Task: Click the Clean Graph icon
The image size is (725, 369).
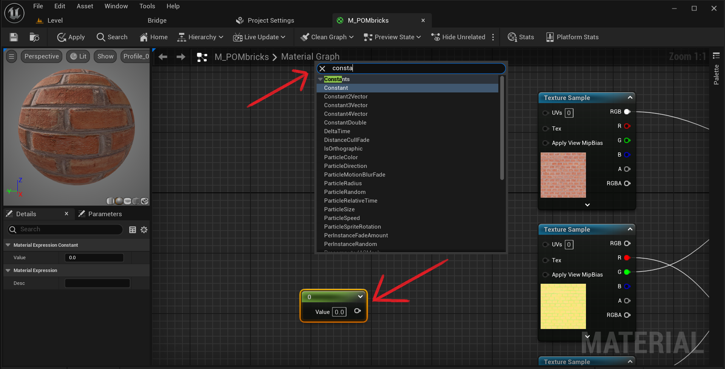Action: (x=305, y=37)
